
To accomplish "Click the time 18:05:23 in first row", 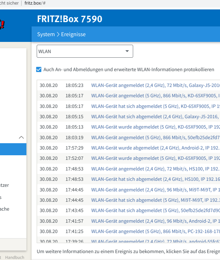I will [74, 85].
